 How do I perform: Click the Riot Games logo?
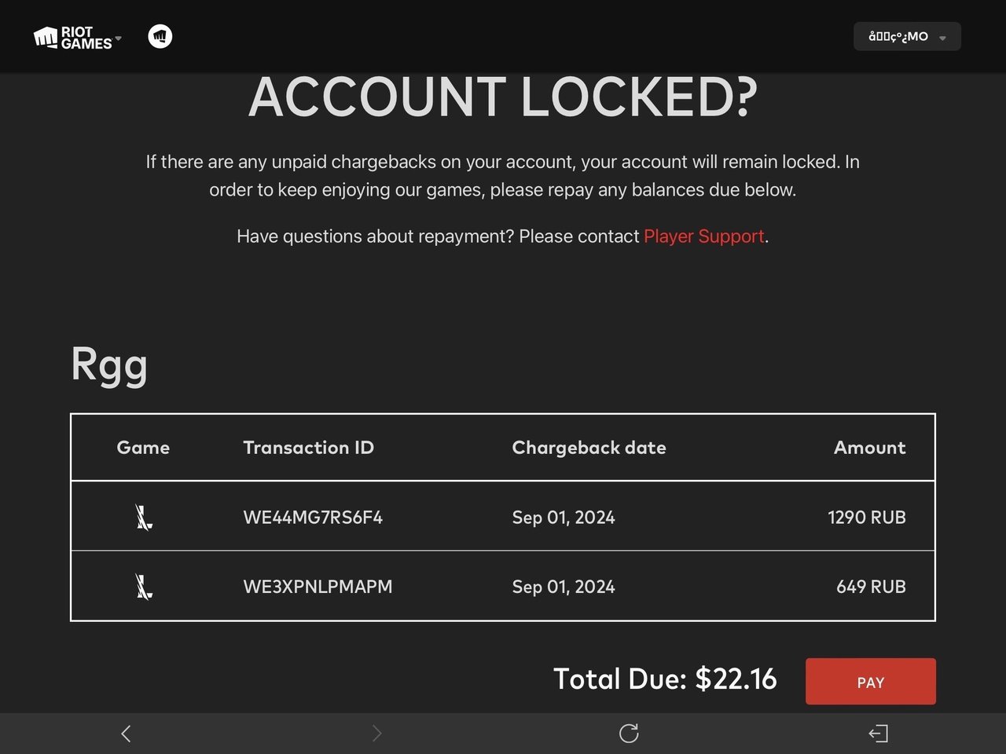(x=72, y=38)
